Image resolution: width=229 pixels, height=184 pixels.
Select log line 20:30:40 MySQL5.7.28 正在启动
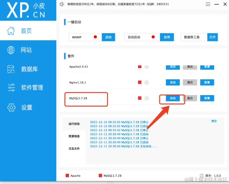[123, 146]
